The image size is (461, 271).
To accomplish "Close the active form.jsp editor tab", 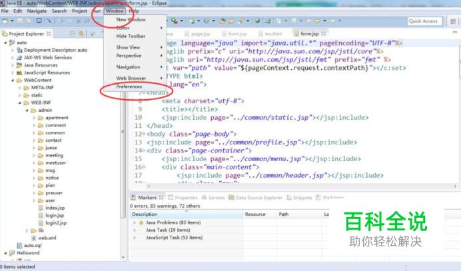I will 324,33.
